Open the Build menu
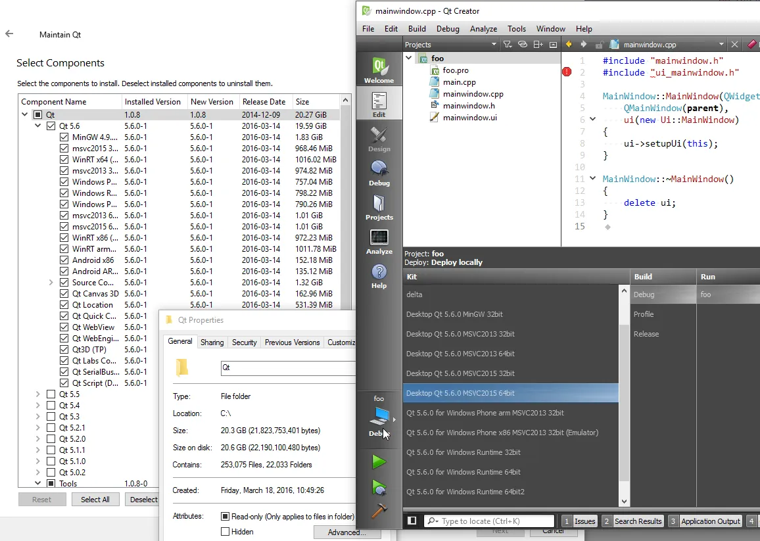Image resolution: width=760 pixels, height=541 pixels. 417,29
